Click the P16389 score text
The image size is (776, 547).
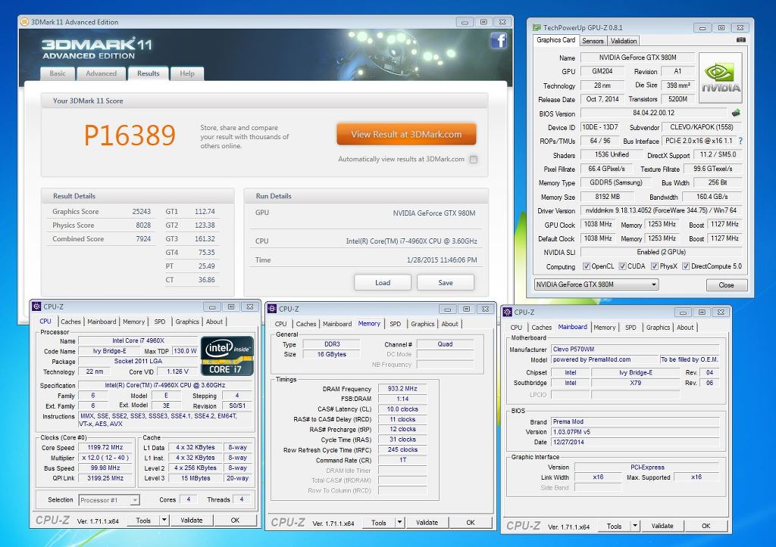point(130,135)
